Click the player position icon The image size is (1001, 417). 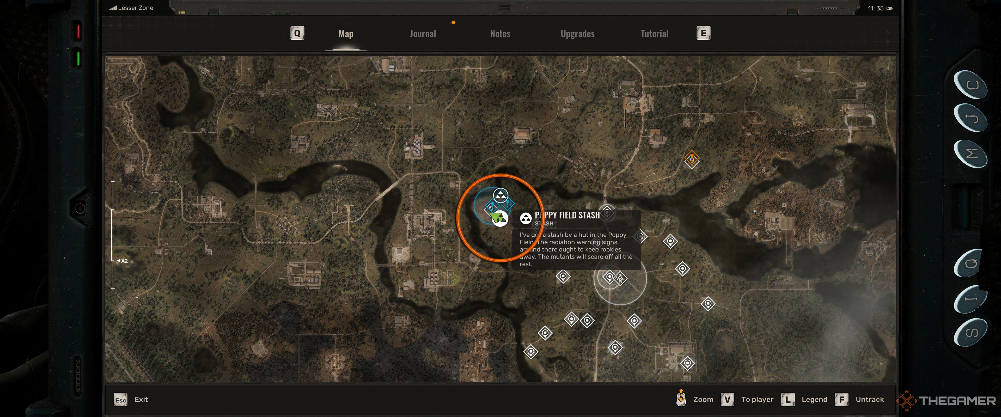coord(498,219)
